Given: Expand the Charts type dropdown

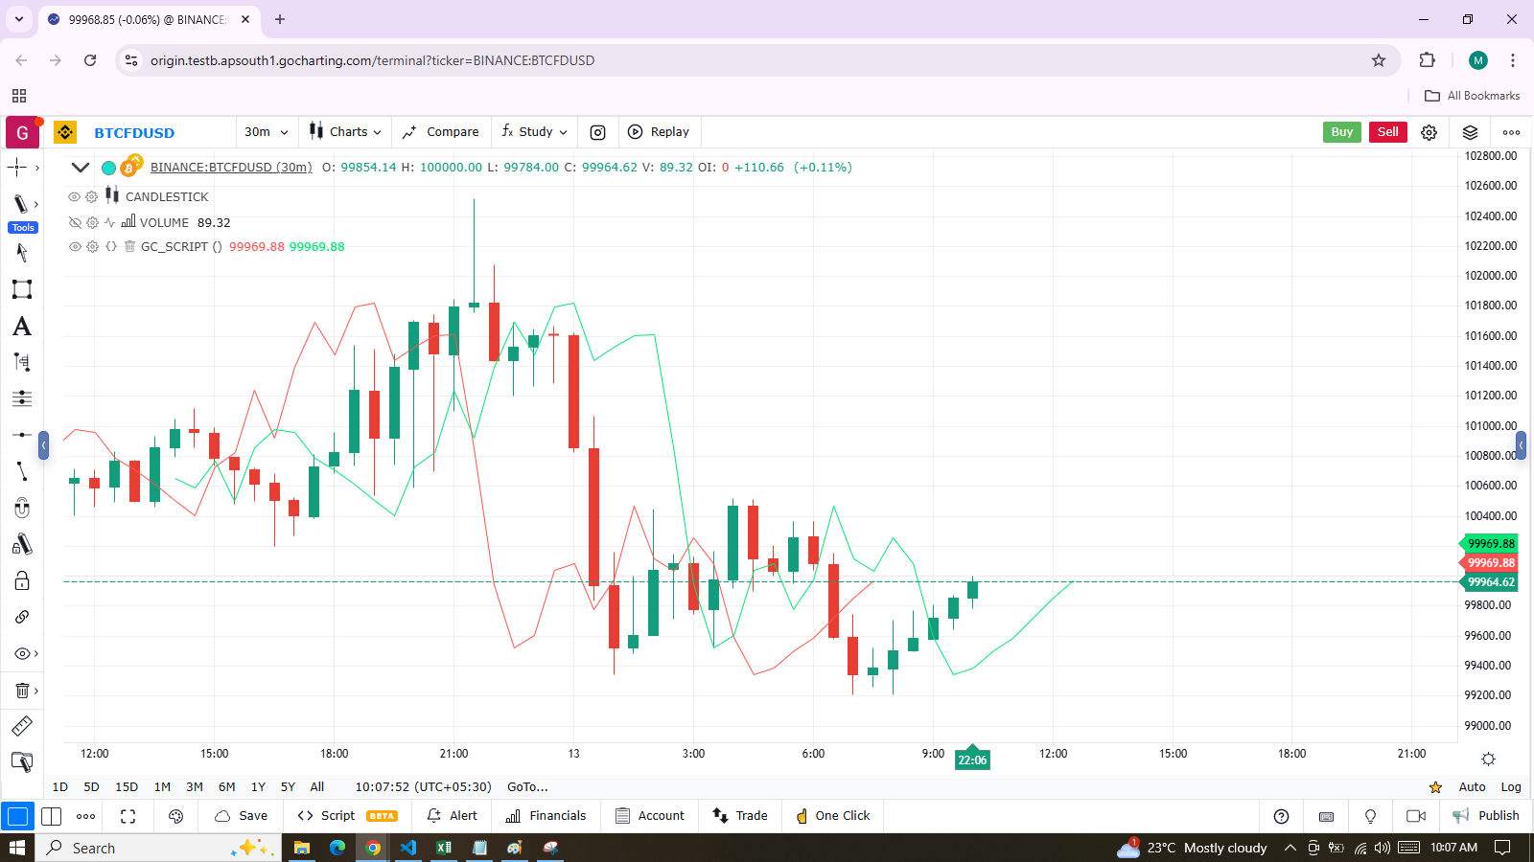Looking at the screenshot, I should 346,132.
